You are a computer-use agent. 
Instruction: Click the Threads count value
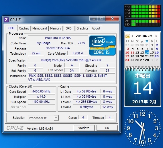110,117
